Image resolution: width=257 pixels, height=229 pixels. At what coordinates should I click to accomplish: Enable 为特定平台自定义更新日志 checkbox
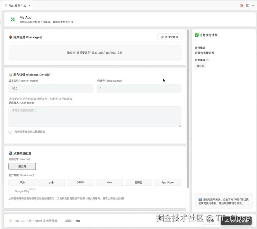click(10, 132)
